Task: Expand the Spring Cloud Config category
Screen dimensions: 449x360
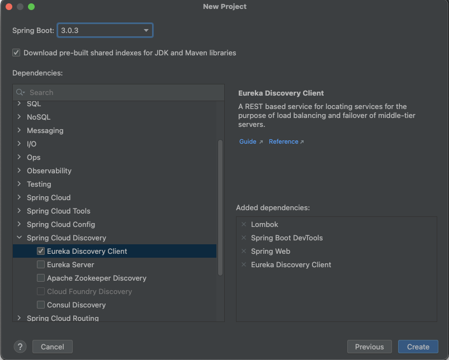Action: [19, 224]
